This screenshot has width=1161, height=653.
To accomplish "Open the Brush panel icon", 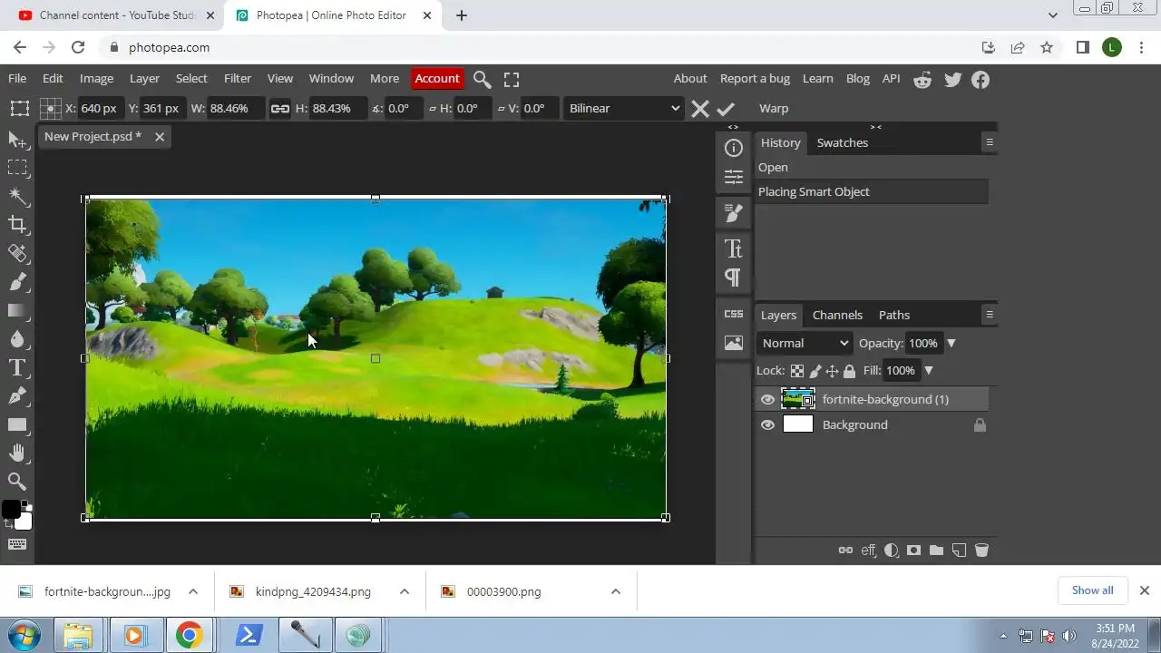I will (x=734, y=213).
